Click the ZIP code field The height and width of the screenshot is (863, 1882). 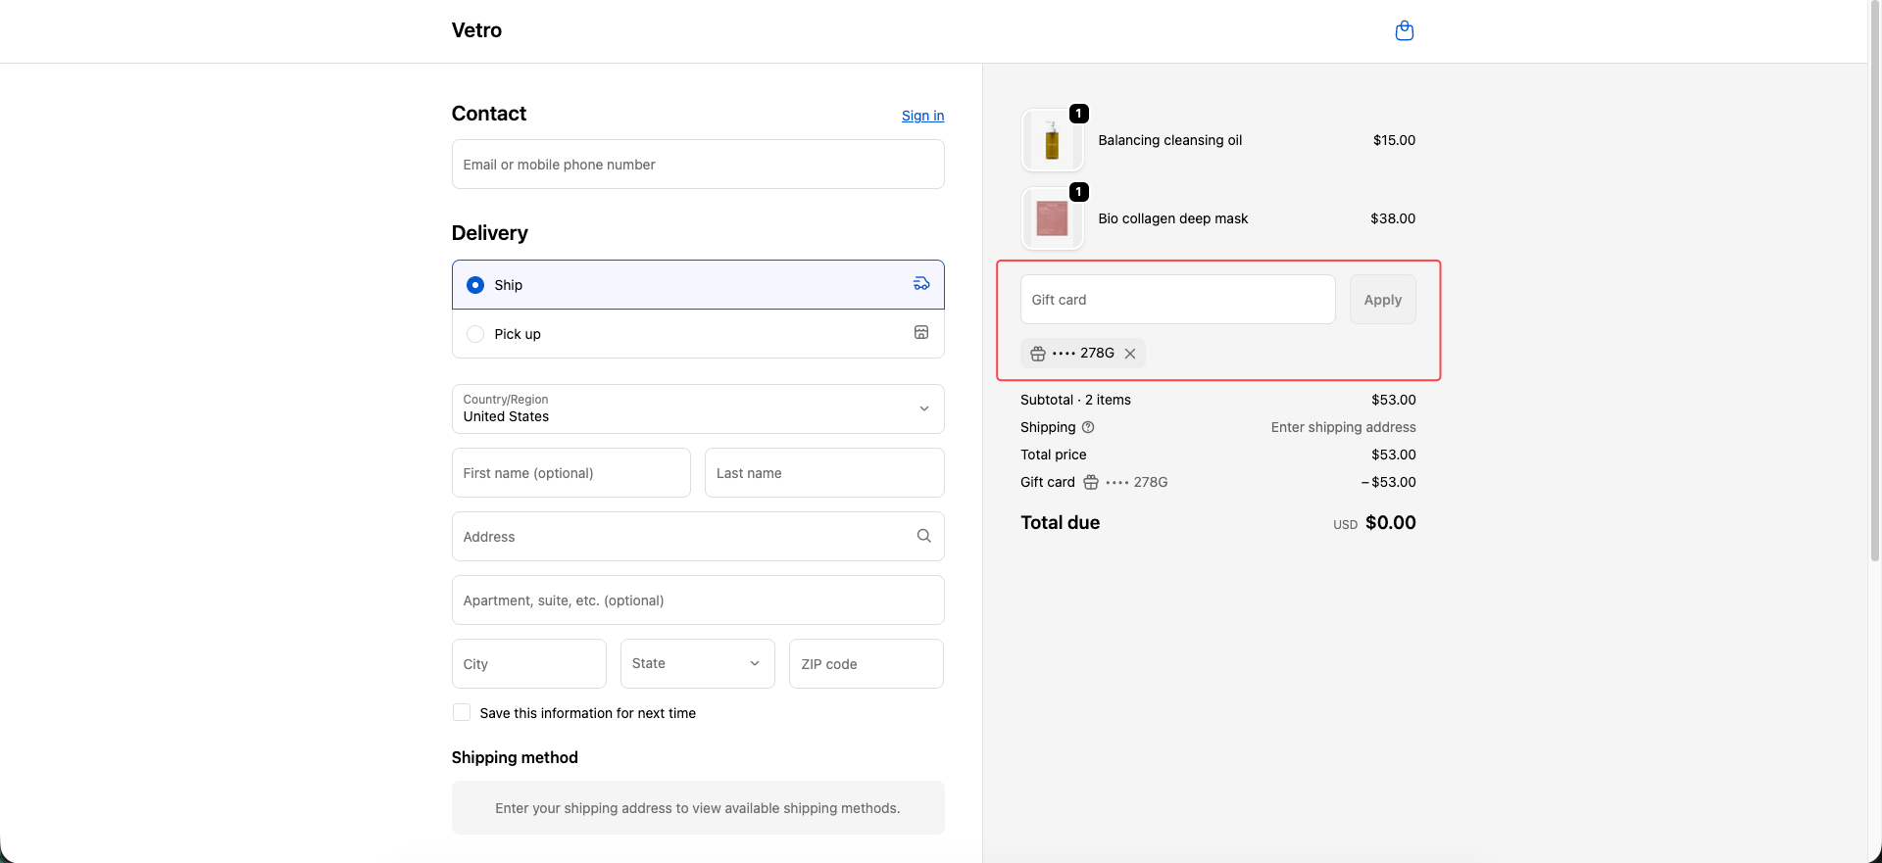click(x=866, y=664)
